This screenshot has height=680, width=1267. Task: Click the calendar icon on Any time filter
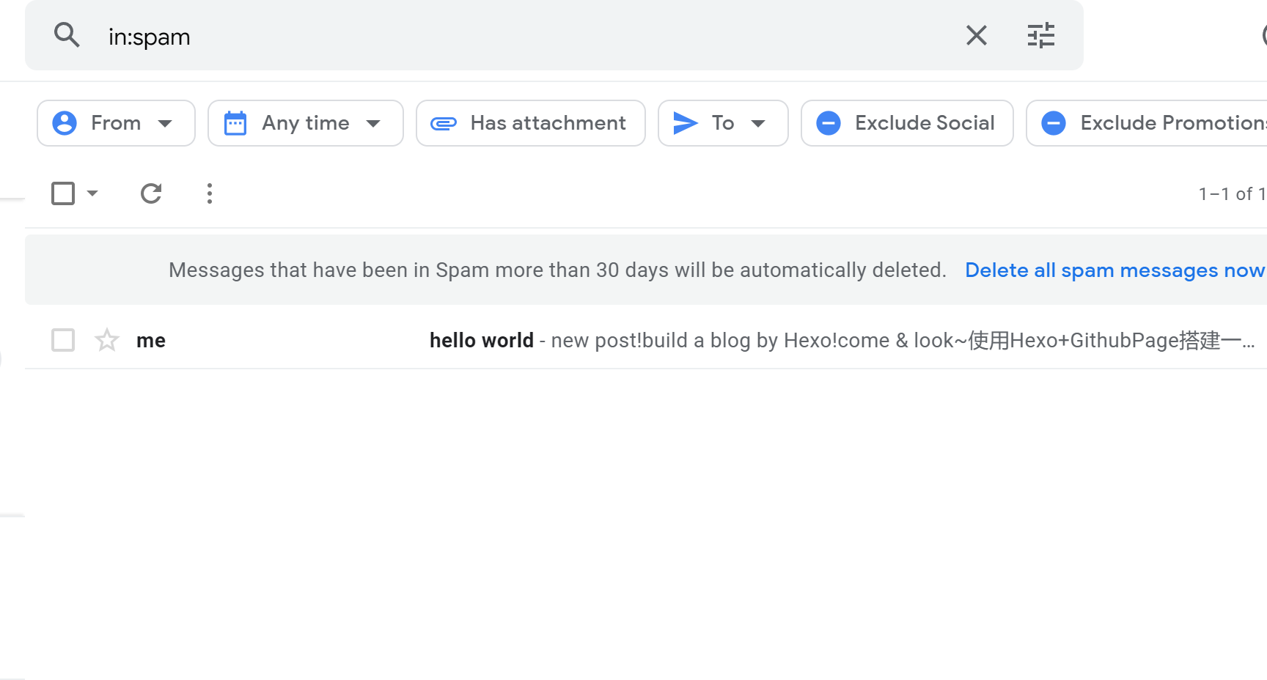tap(235, 123)
